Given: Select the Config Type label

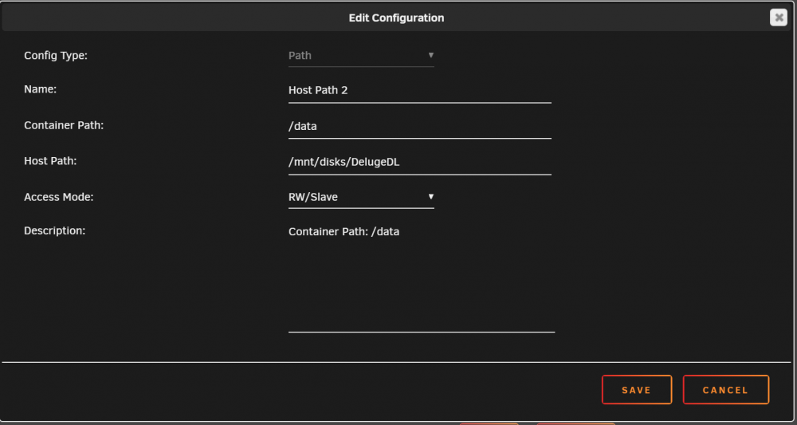Looking at the screenshot, I should click(56, 55).
